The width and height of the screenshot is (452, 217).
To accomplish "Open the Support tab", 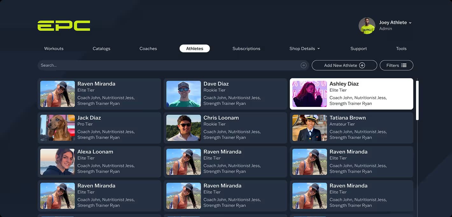I will click(359, 49).
